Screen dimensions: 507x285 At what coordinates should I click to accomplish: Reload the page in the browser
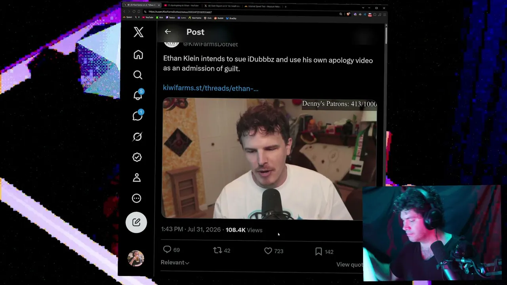point(134,11)
